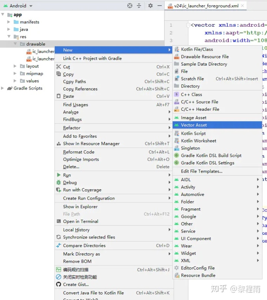This screenshot has width=267, height=300.
Task: Choose Convert Java File to Kotlin File
Action: [x=113, y=293]
